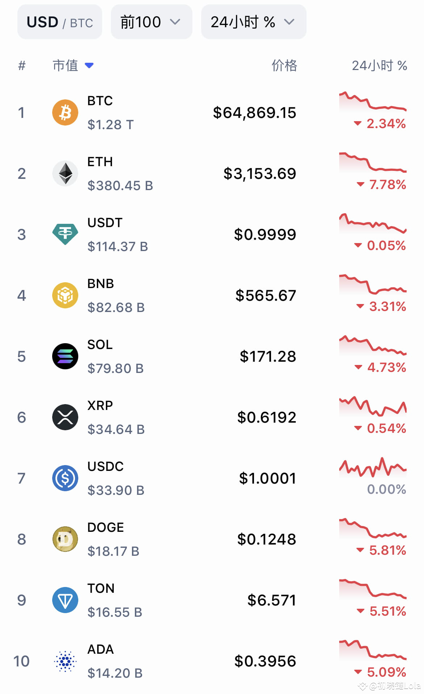This screenshot has width=424, height=694.
Task: Open the Cardano ADA icon
Action: pyautogui.click(x=65, y=661)
